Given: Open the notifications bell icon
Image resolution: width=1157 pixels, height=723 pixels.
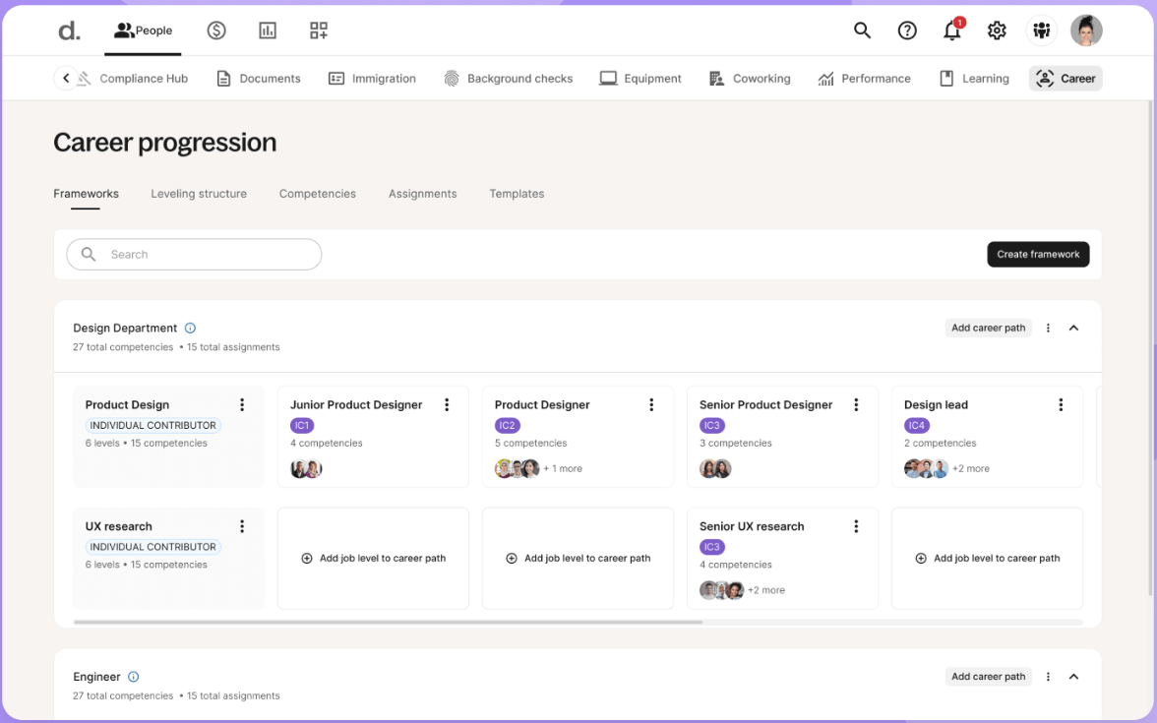Looking at the screenshot, I should (x=951, y=30).
